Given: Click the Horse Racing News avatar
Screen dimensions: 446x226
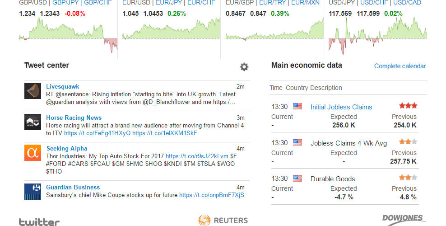Looking at the screenshot, I should (x=33, y=122).
